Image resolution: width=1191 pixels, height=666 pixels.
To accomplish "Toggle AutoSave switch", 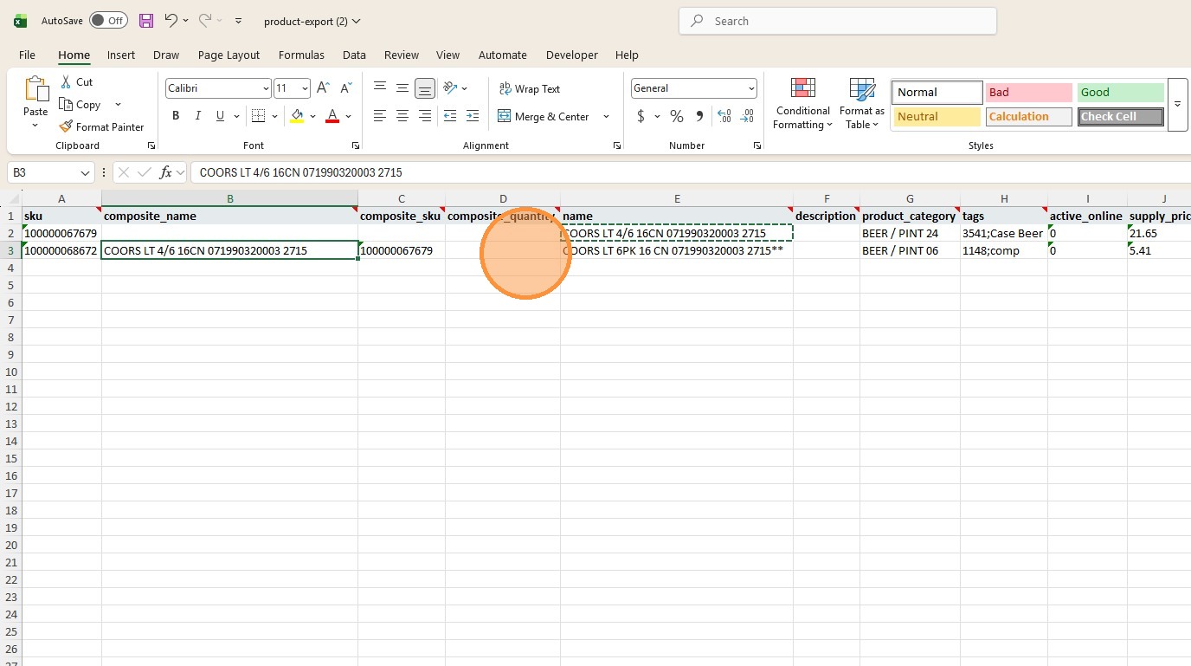I will click(x=108, y=21).
